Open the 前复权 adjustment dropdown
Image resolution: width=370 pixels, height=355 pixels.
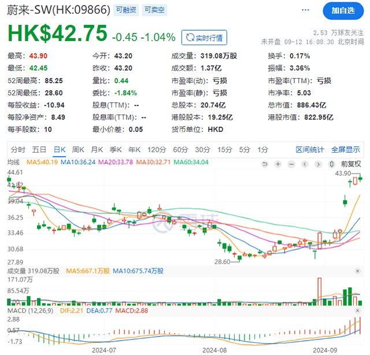click(x=351, y=164)
